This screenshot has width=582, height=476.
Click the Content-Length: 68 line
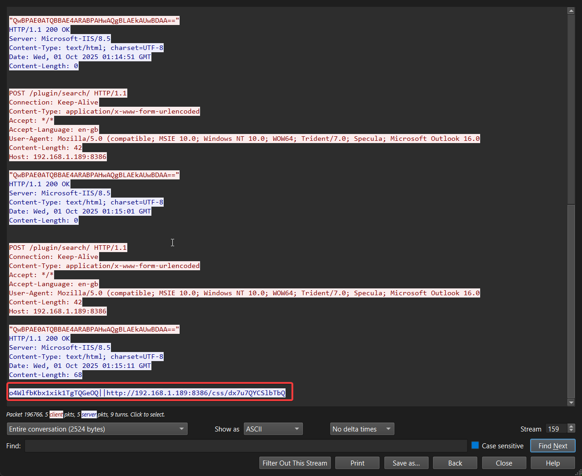pyautogui.click(x=45, y=375)
